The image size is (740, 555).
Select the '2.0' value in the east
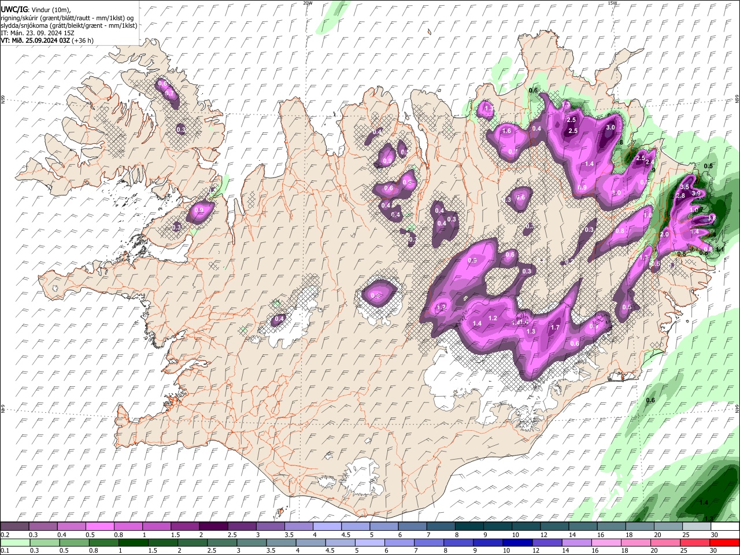click(x=664, y=235)
